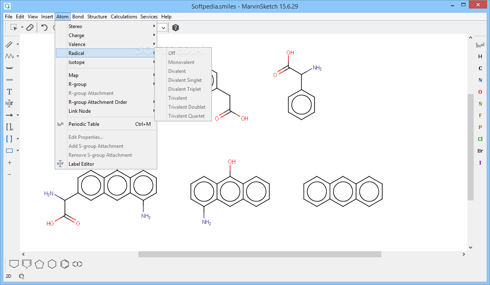The height and width of the screenshot is (285, 490).
Task: Open the Calculations menu
Action: 124,17
